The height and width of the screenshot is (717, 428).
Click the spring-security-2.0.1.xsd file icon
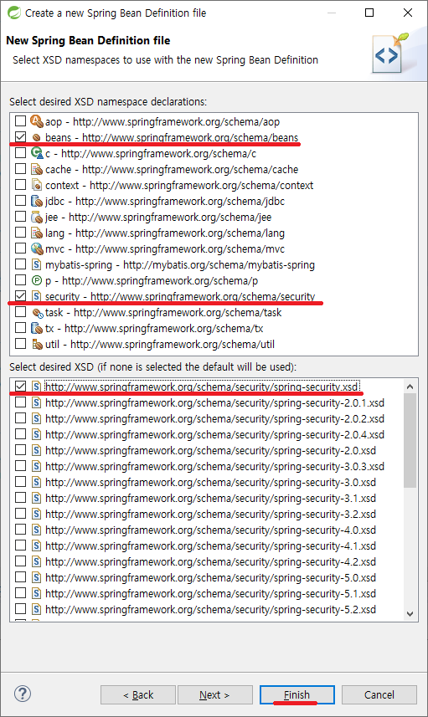(x=37, y=403)
